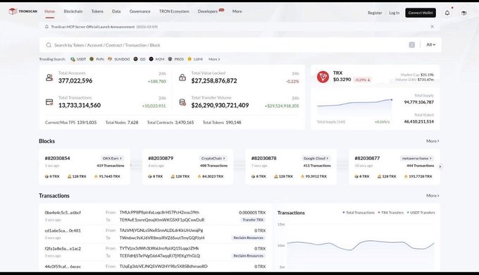Open sender address TYTVjzx3dWh3LWaiJno9pUQ15LqqciZMk
The width and height of the screenshot is (479, 275).
[x=159, y=248]
